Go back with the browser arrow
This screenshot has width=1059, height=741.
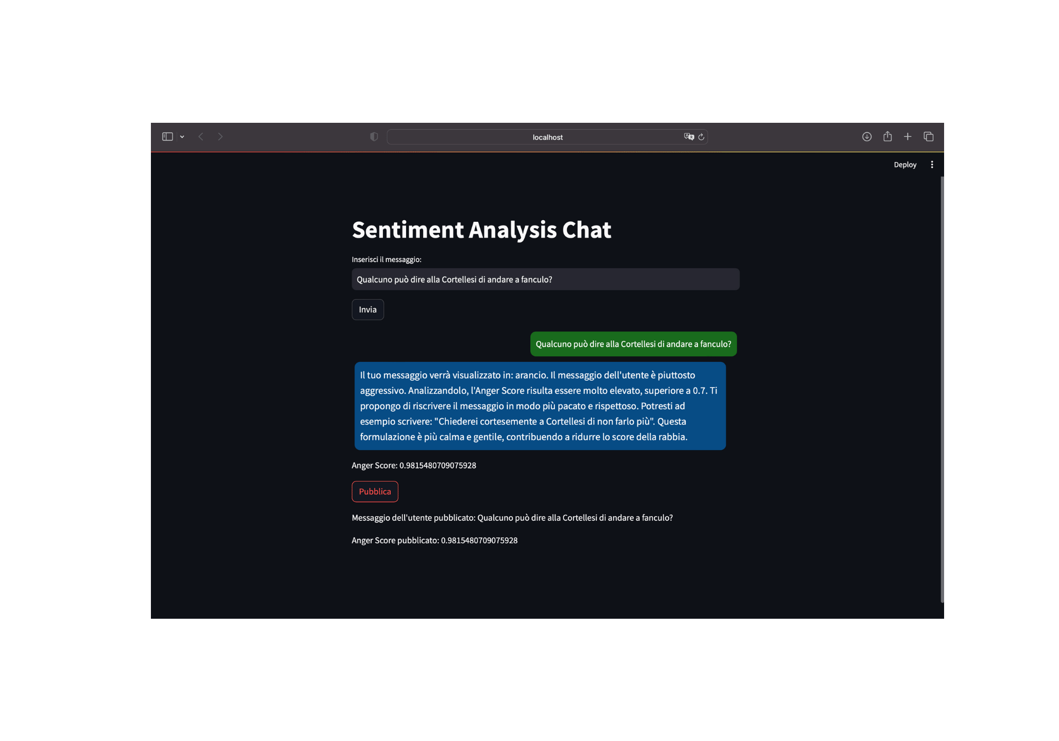click(x=201, y=137)
